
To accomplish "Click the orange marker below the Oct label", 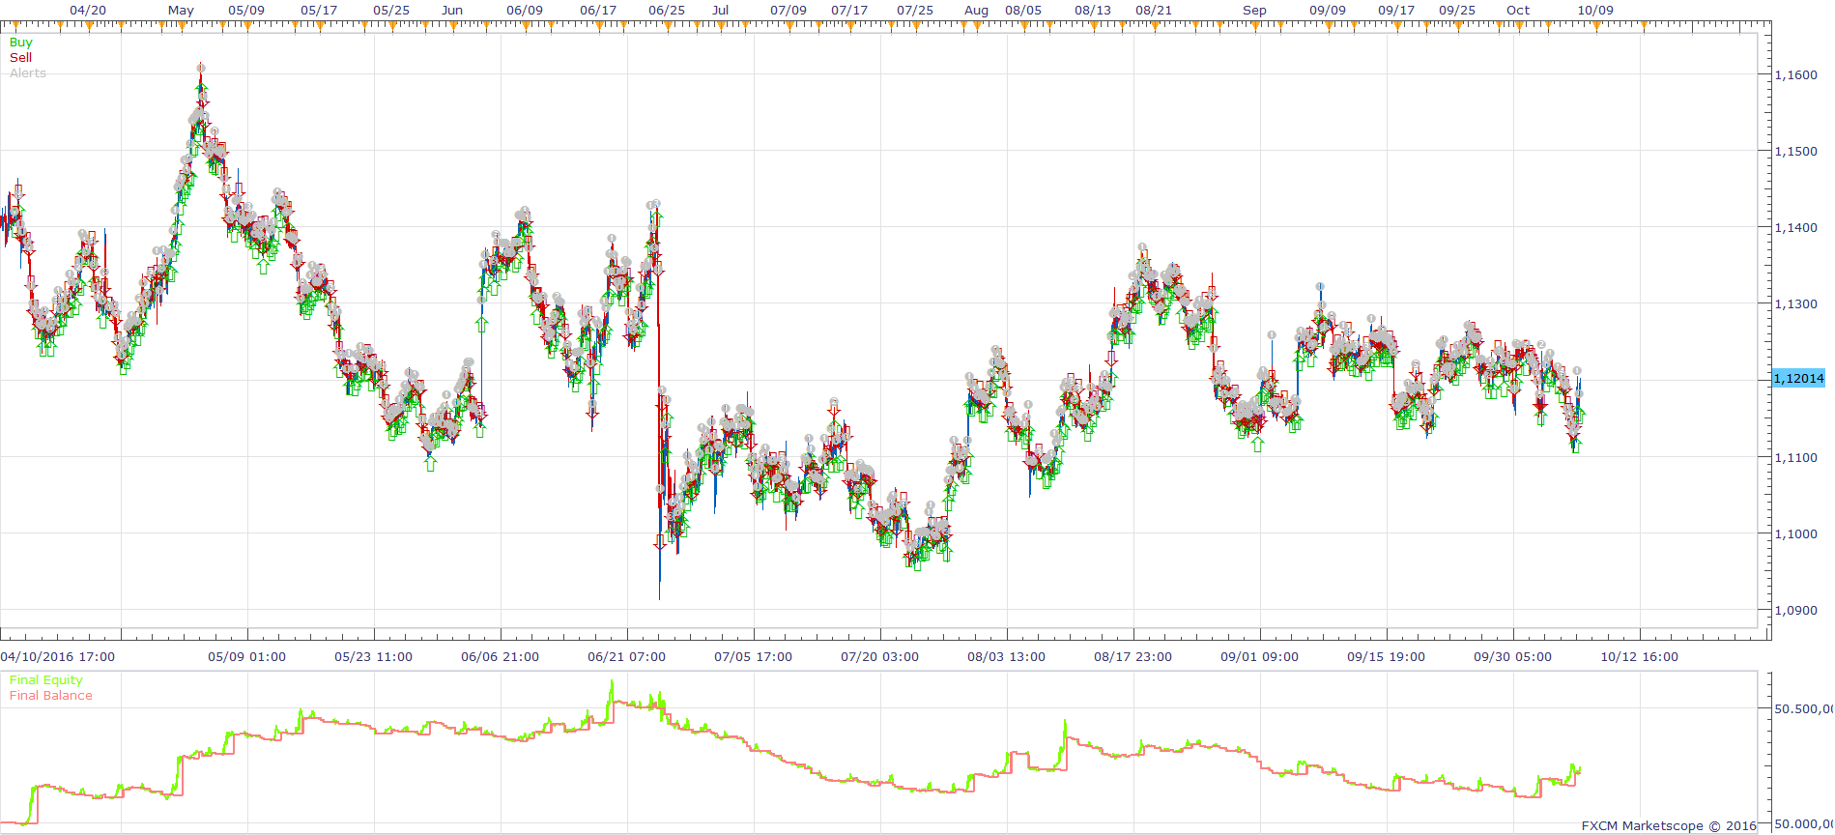I will tap(1519, 26).
